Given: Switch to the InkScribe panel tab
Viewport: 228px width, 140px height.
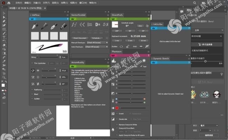Looking at the screenshot, I should 157,24.
